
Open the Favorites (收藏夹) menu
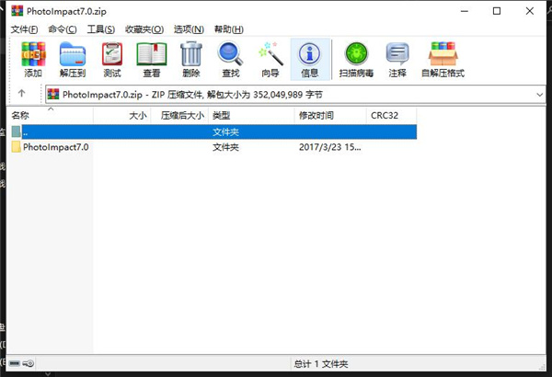click(x=144, y=29)
